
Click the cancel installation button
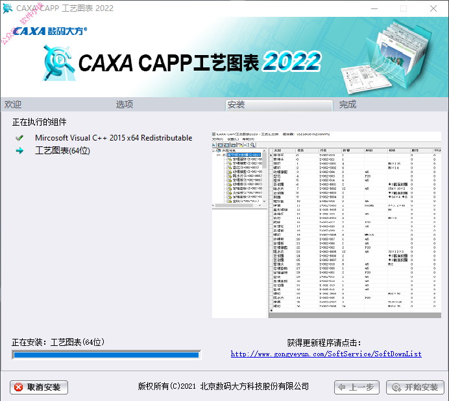click(39, 387)
